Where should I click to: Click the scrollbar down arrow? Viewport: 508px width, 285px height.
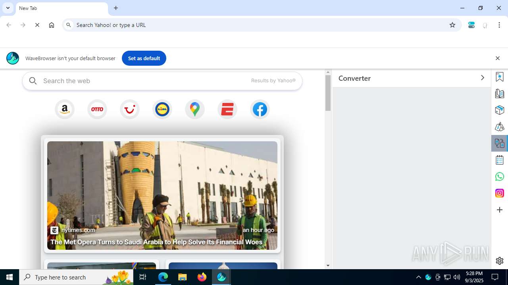328,266
